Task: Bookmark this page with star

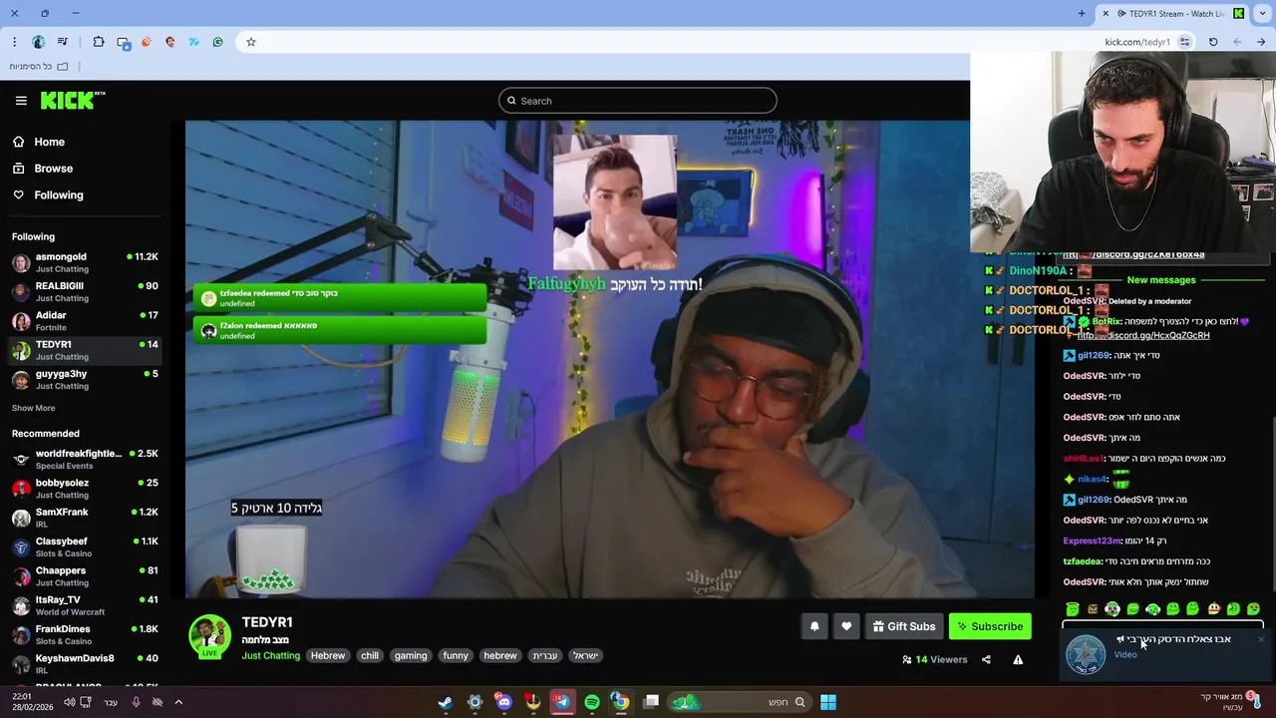Action: tap(251, 42)
